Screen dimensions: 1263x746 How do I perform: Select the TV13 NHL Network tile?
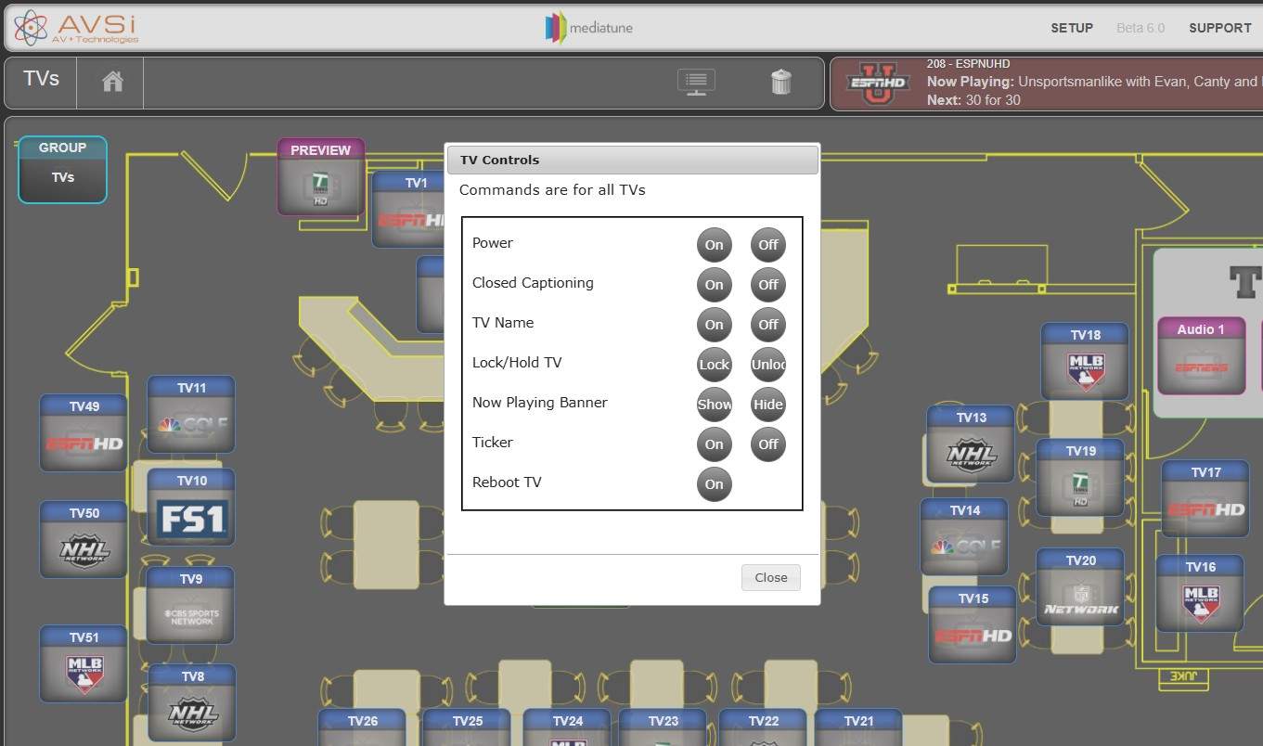tap(971, 444)
